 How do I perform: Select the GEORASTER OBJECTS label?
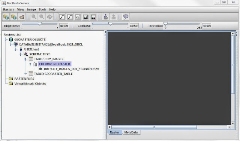coord(30,40)
